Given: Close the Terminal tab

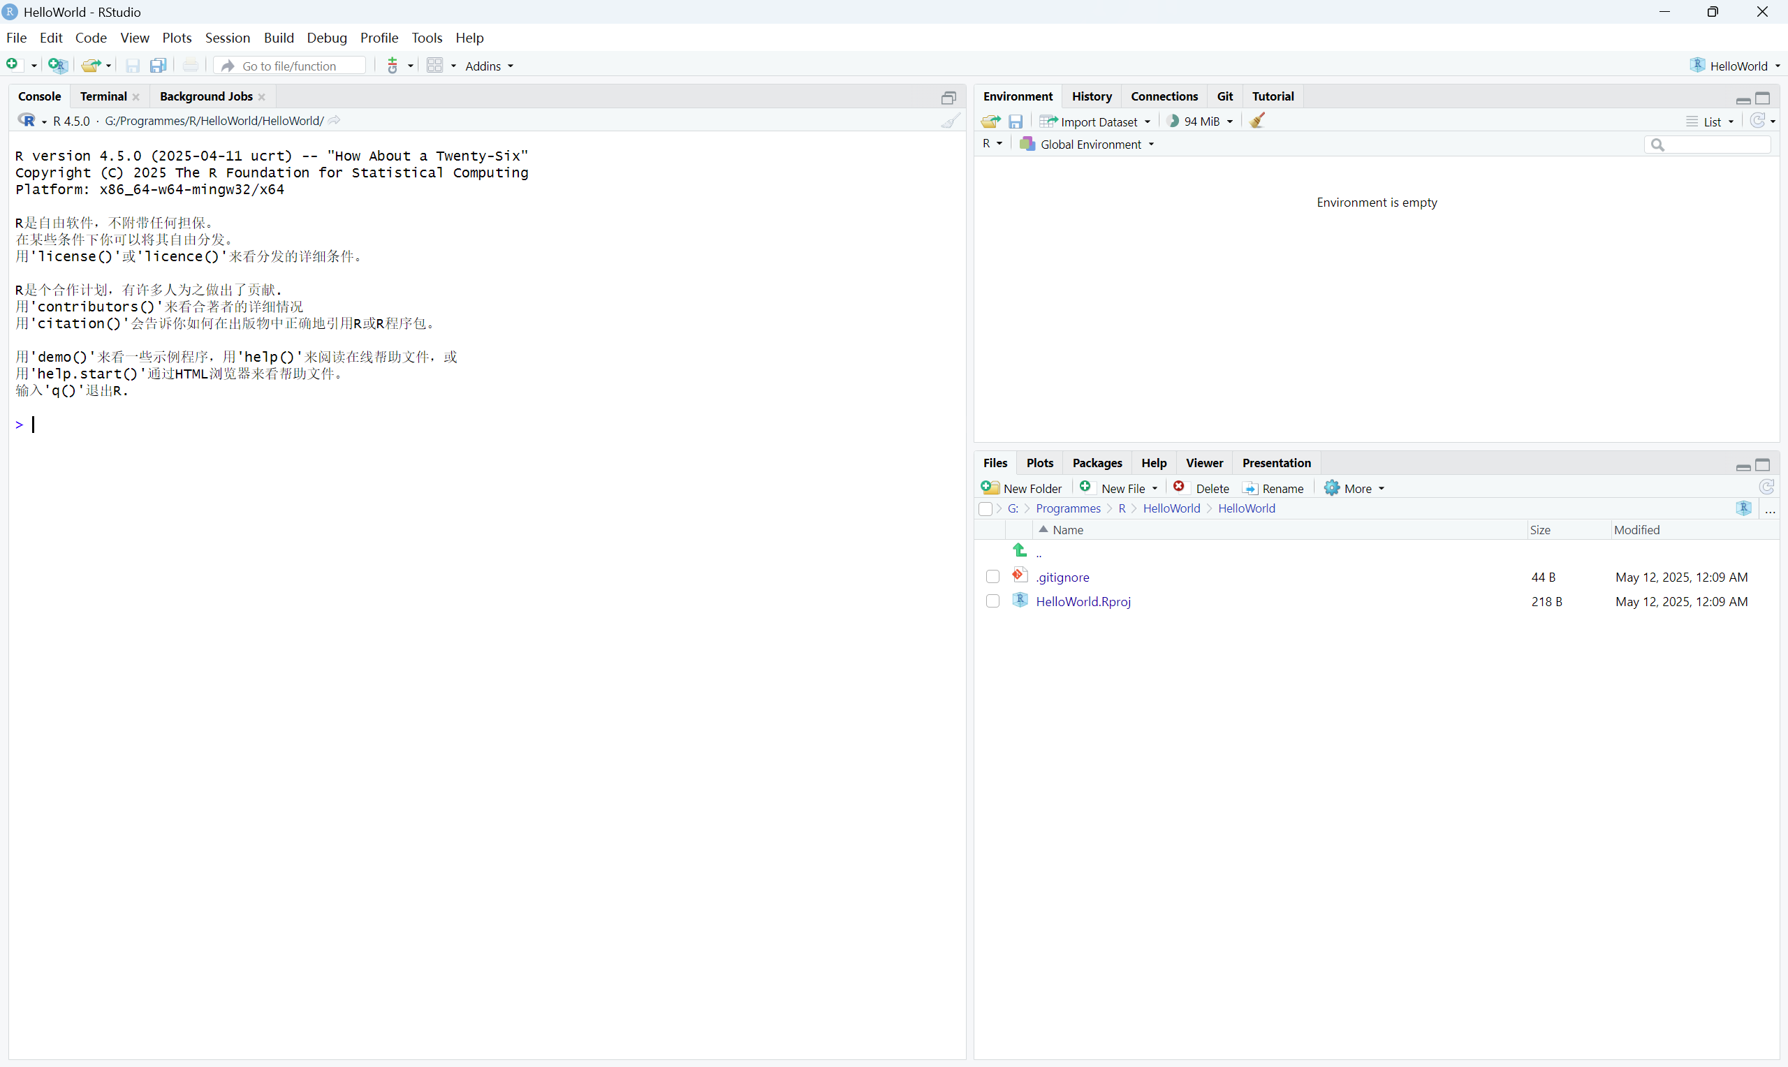Looking at the screenshot, I should pyautogui.click(x=136, y=97).
